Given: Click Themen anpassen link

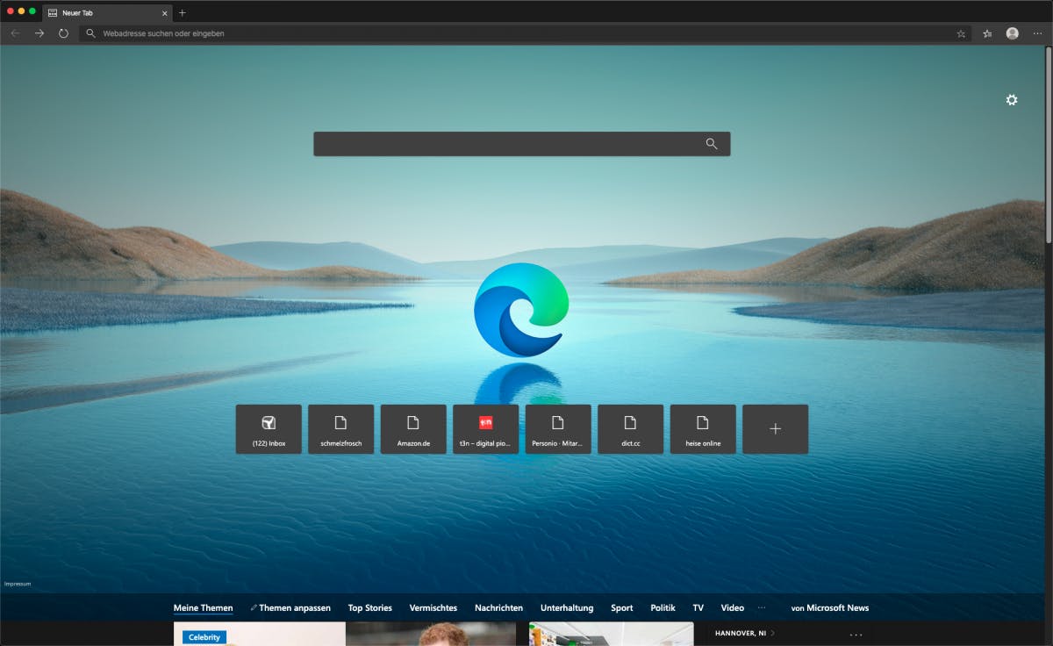Looking at the screenshot, I should click(x=294, y=607).
